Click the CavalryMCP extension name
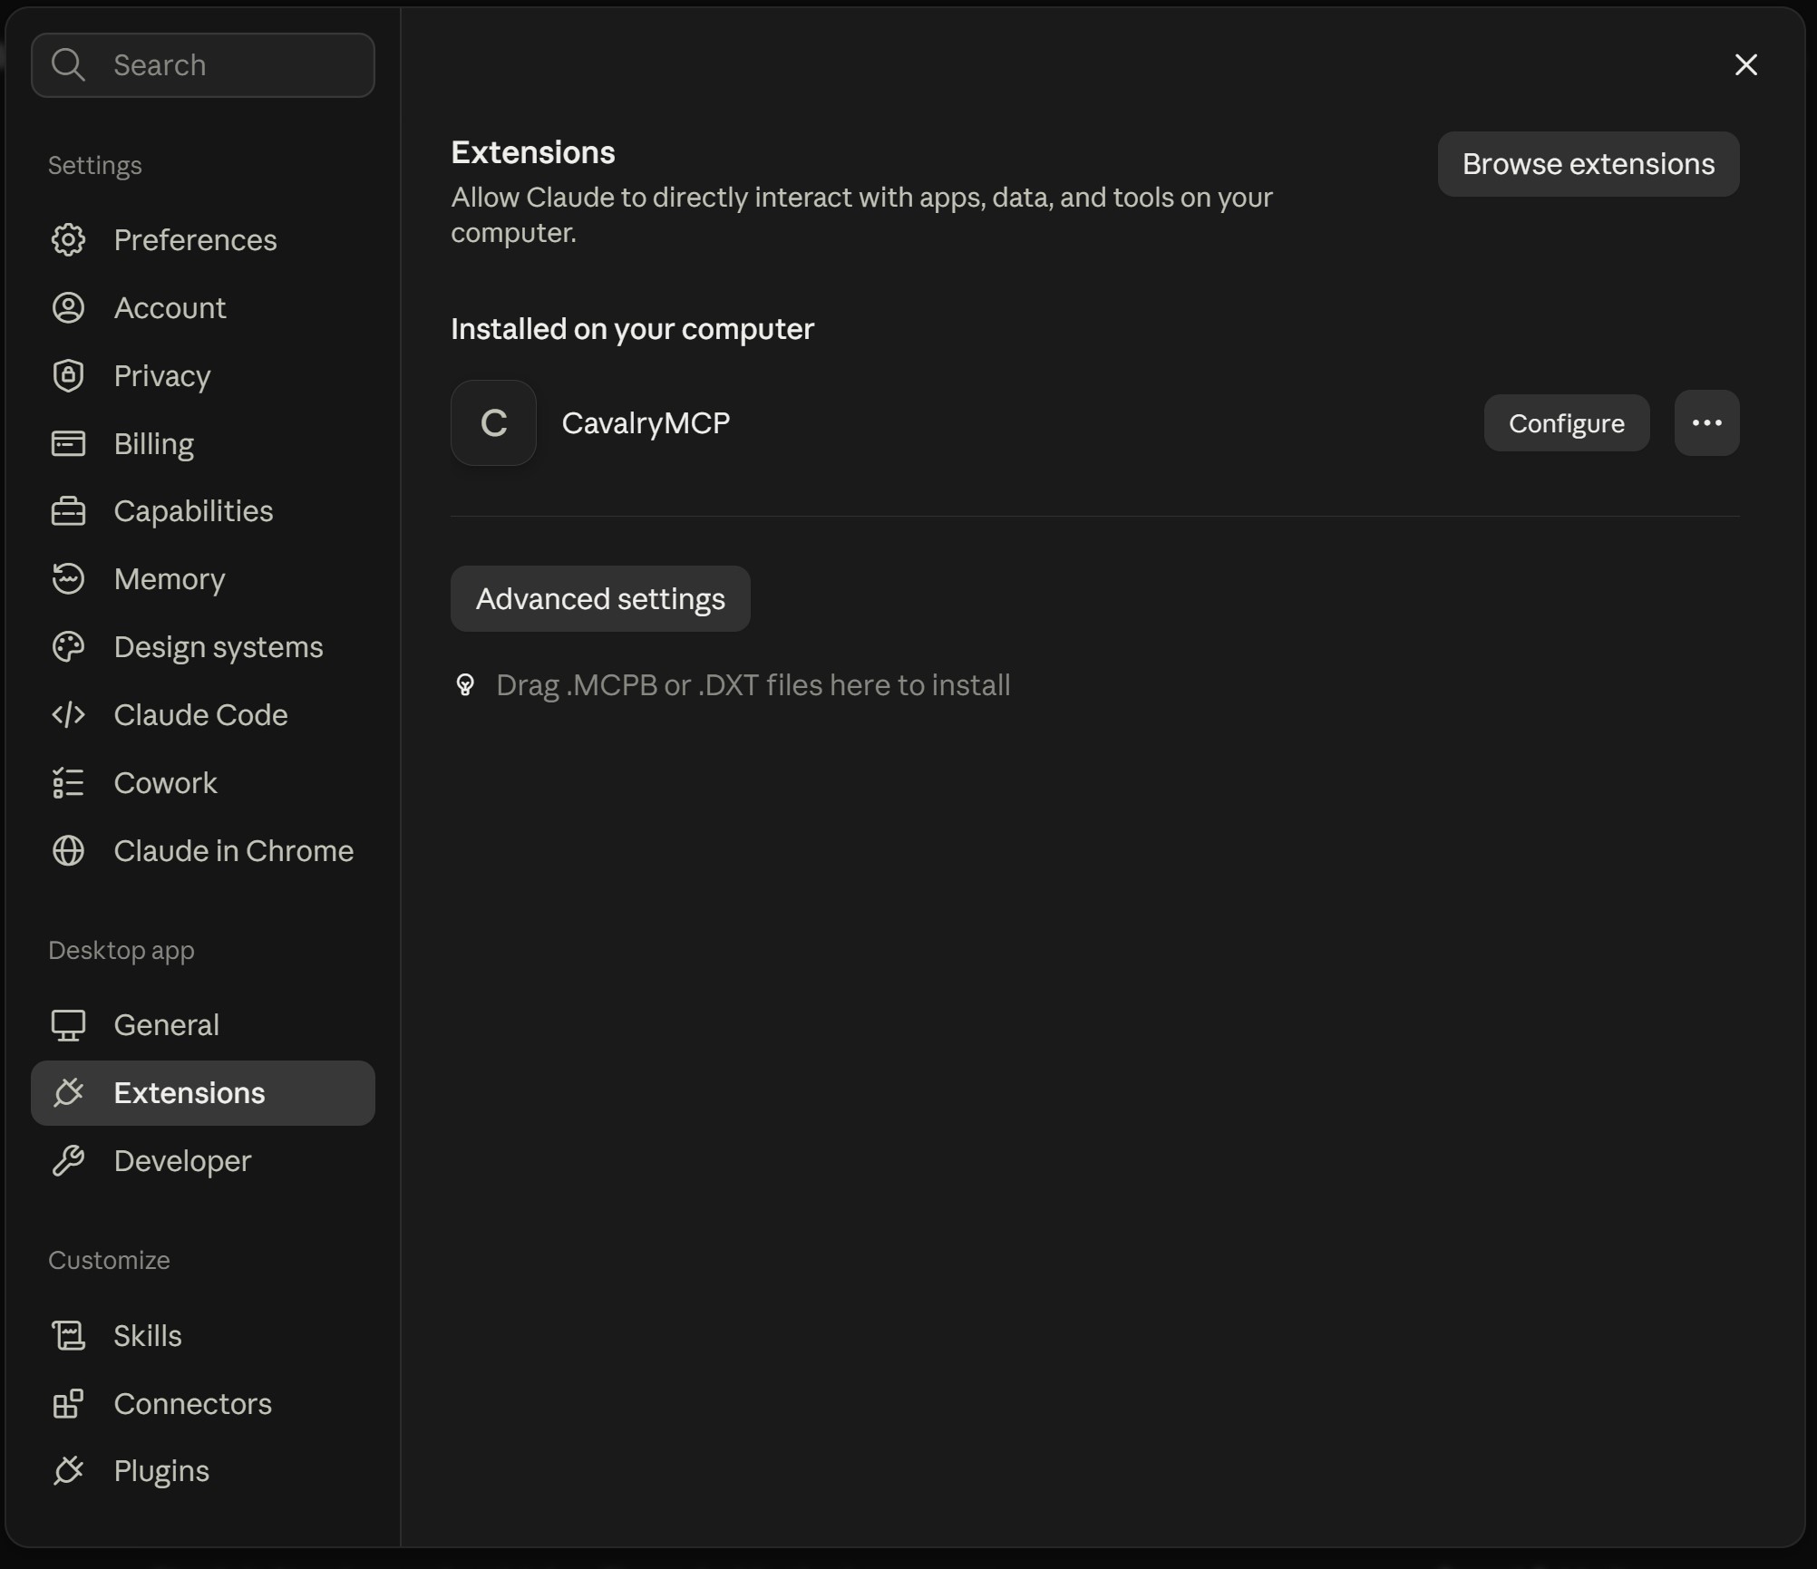 (x=646, y=423)
